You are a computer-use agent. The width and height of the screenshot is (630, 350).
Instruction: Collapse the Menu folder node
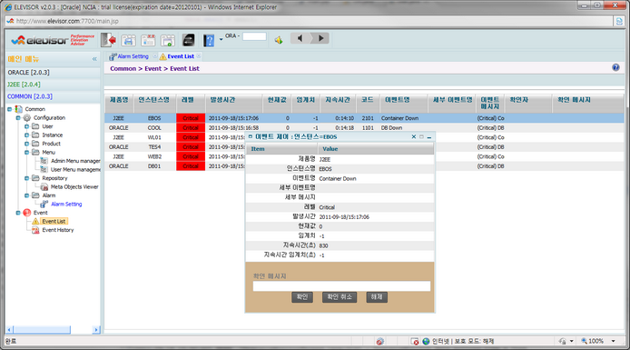(x=26, y=152)
